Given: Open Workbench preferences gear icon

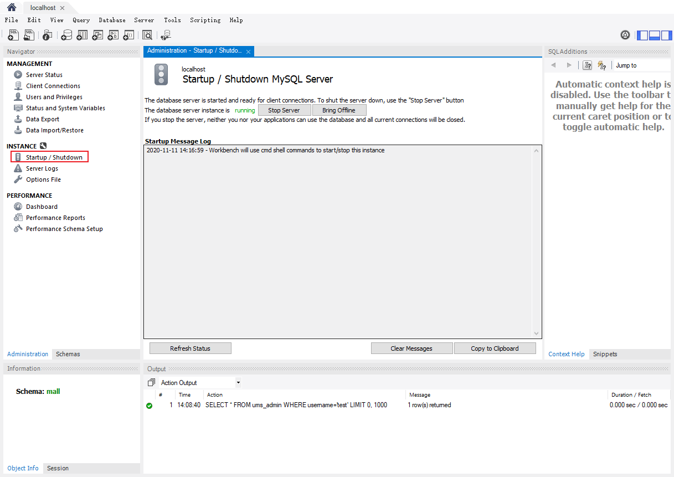Looking at the screenshot, I should [x=625, y=35].
